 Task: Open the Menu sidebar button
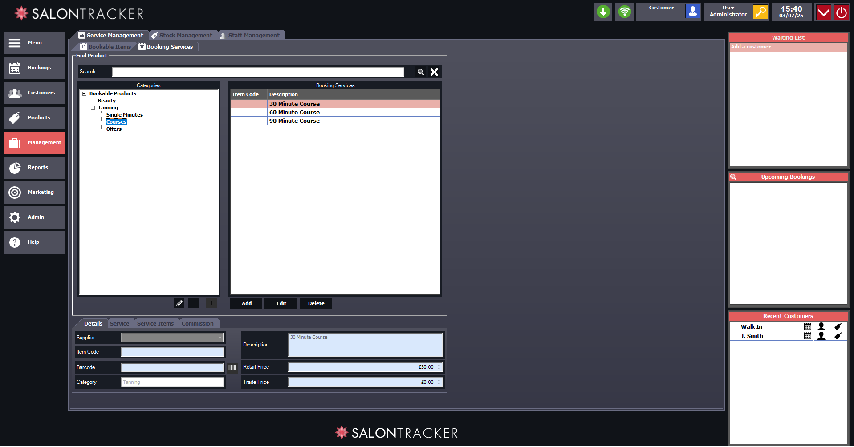tap(34, 43)
